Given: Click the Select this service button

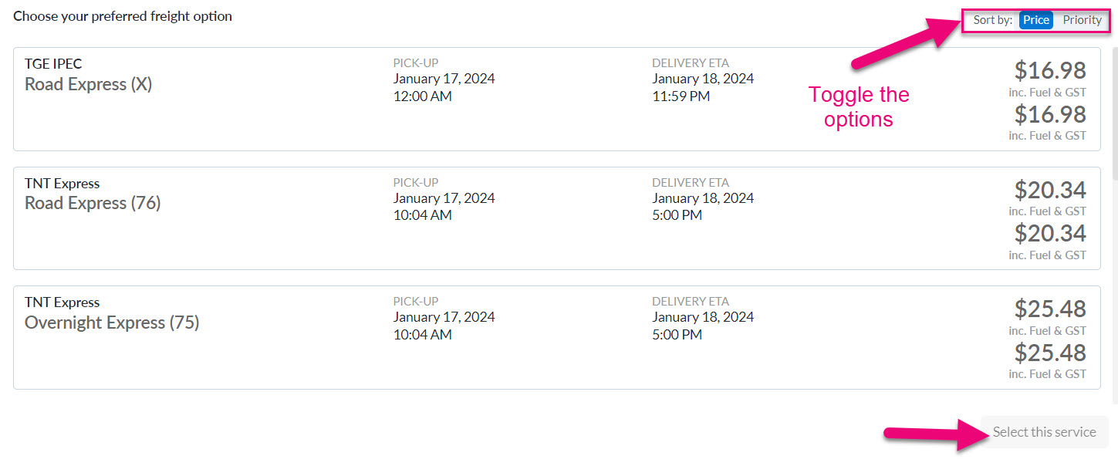Looking at the screenshot, I should (1044, 432).
